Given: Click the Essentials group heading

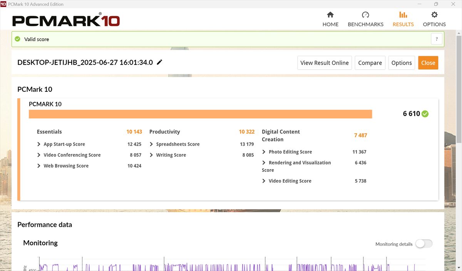Looking at the screenshot, I should click(49, 131).
